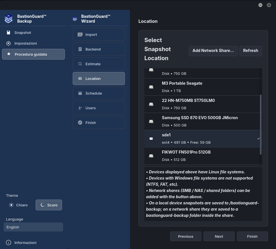Refresh the snapshot location list
This screenshot has height=249, width=276.
point(251,51)
